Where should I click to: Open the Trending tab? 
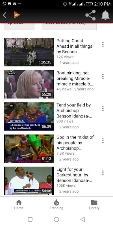point(56,205)
